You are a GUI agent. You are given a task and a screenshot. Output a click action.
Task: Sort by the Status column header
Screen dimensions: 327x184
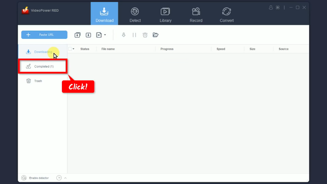click(85, 49)
